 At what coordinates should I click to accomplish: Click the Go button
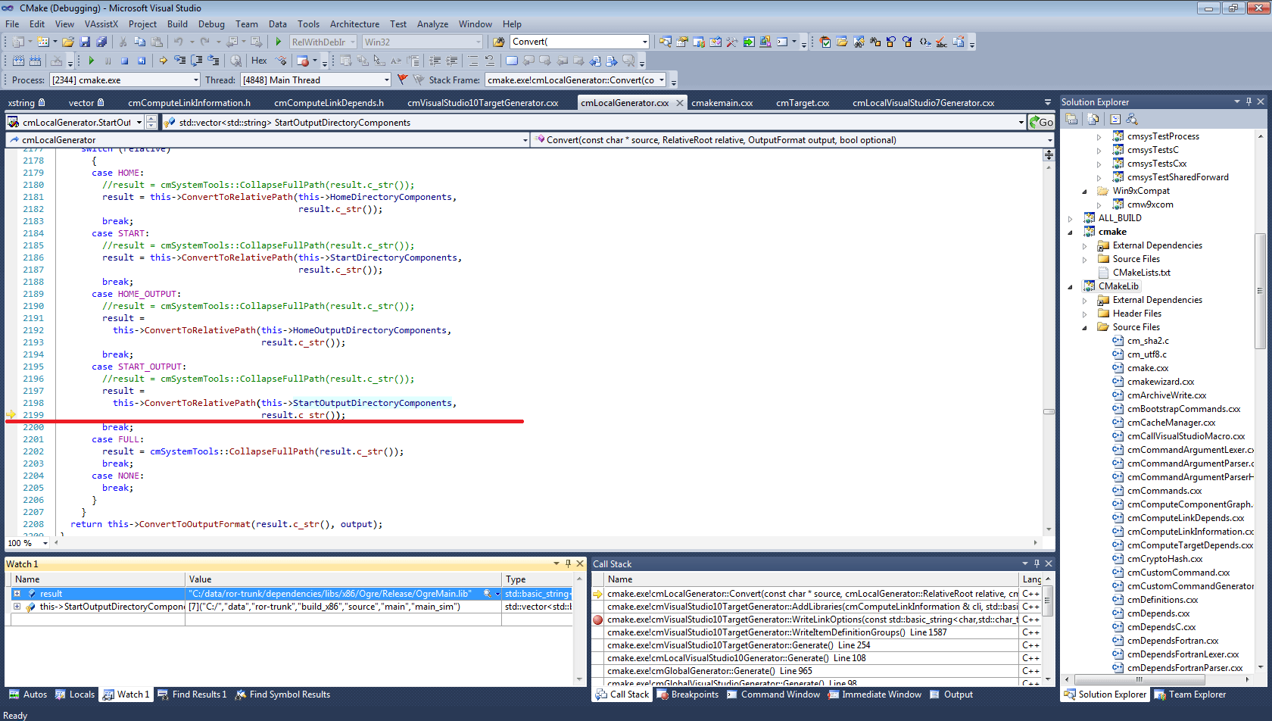point(1041,122)
